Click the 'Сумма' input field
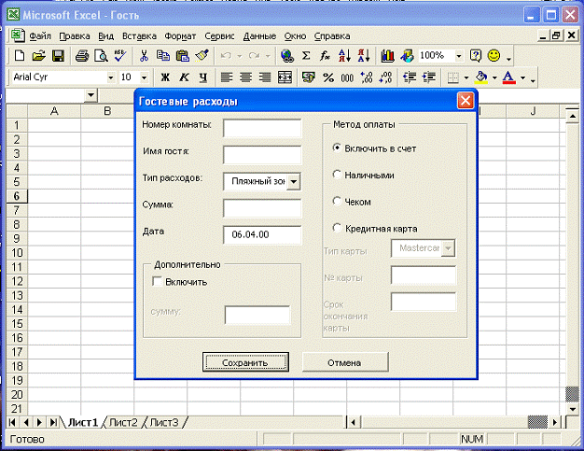Image resolution: width=584 pixels, height=451 pixels. point(262,208)
